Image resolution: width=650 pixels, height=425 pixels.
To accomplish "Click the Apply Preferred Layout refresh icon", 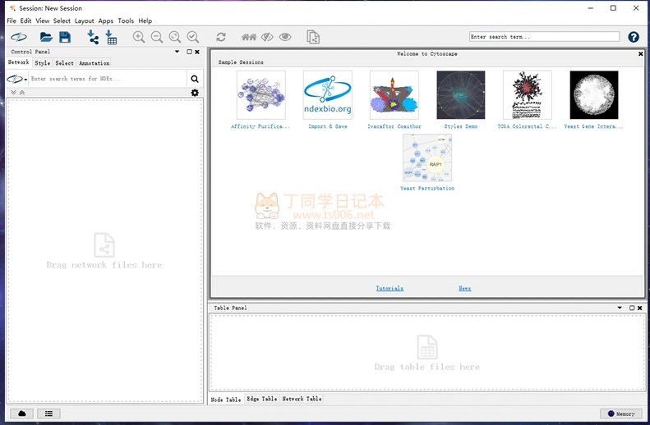I will (221, 37).
